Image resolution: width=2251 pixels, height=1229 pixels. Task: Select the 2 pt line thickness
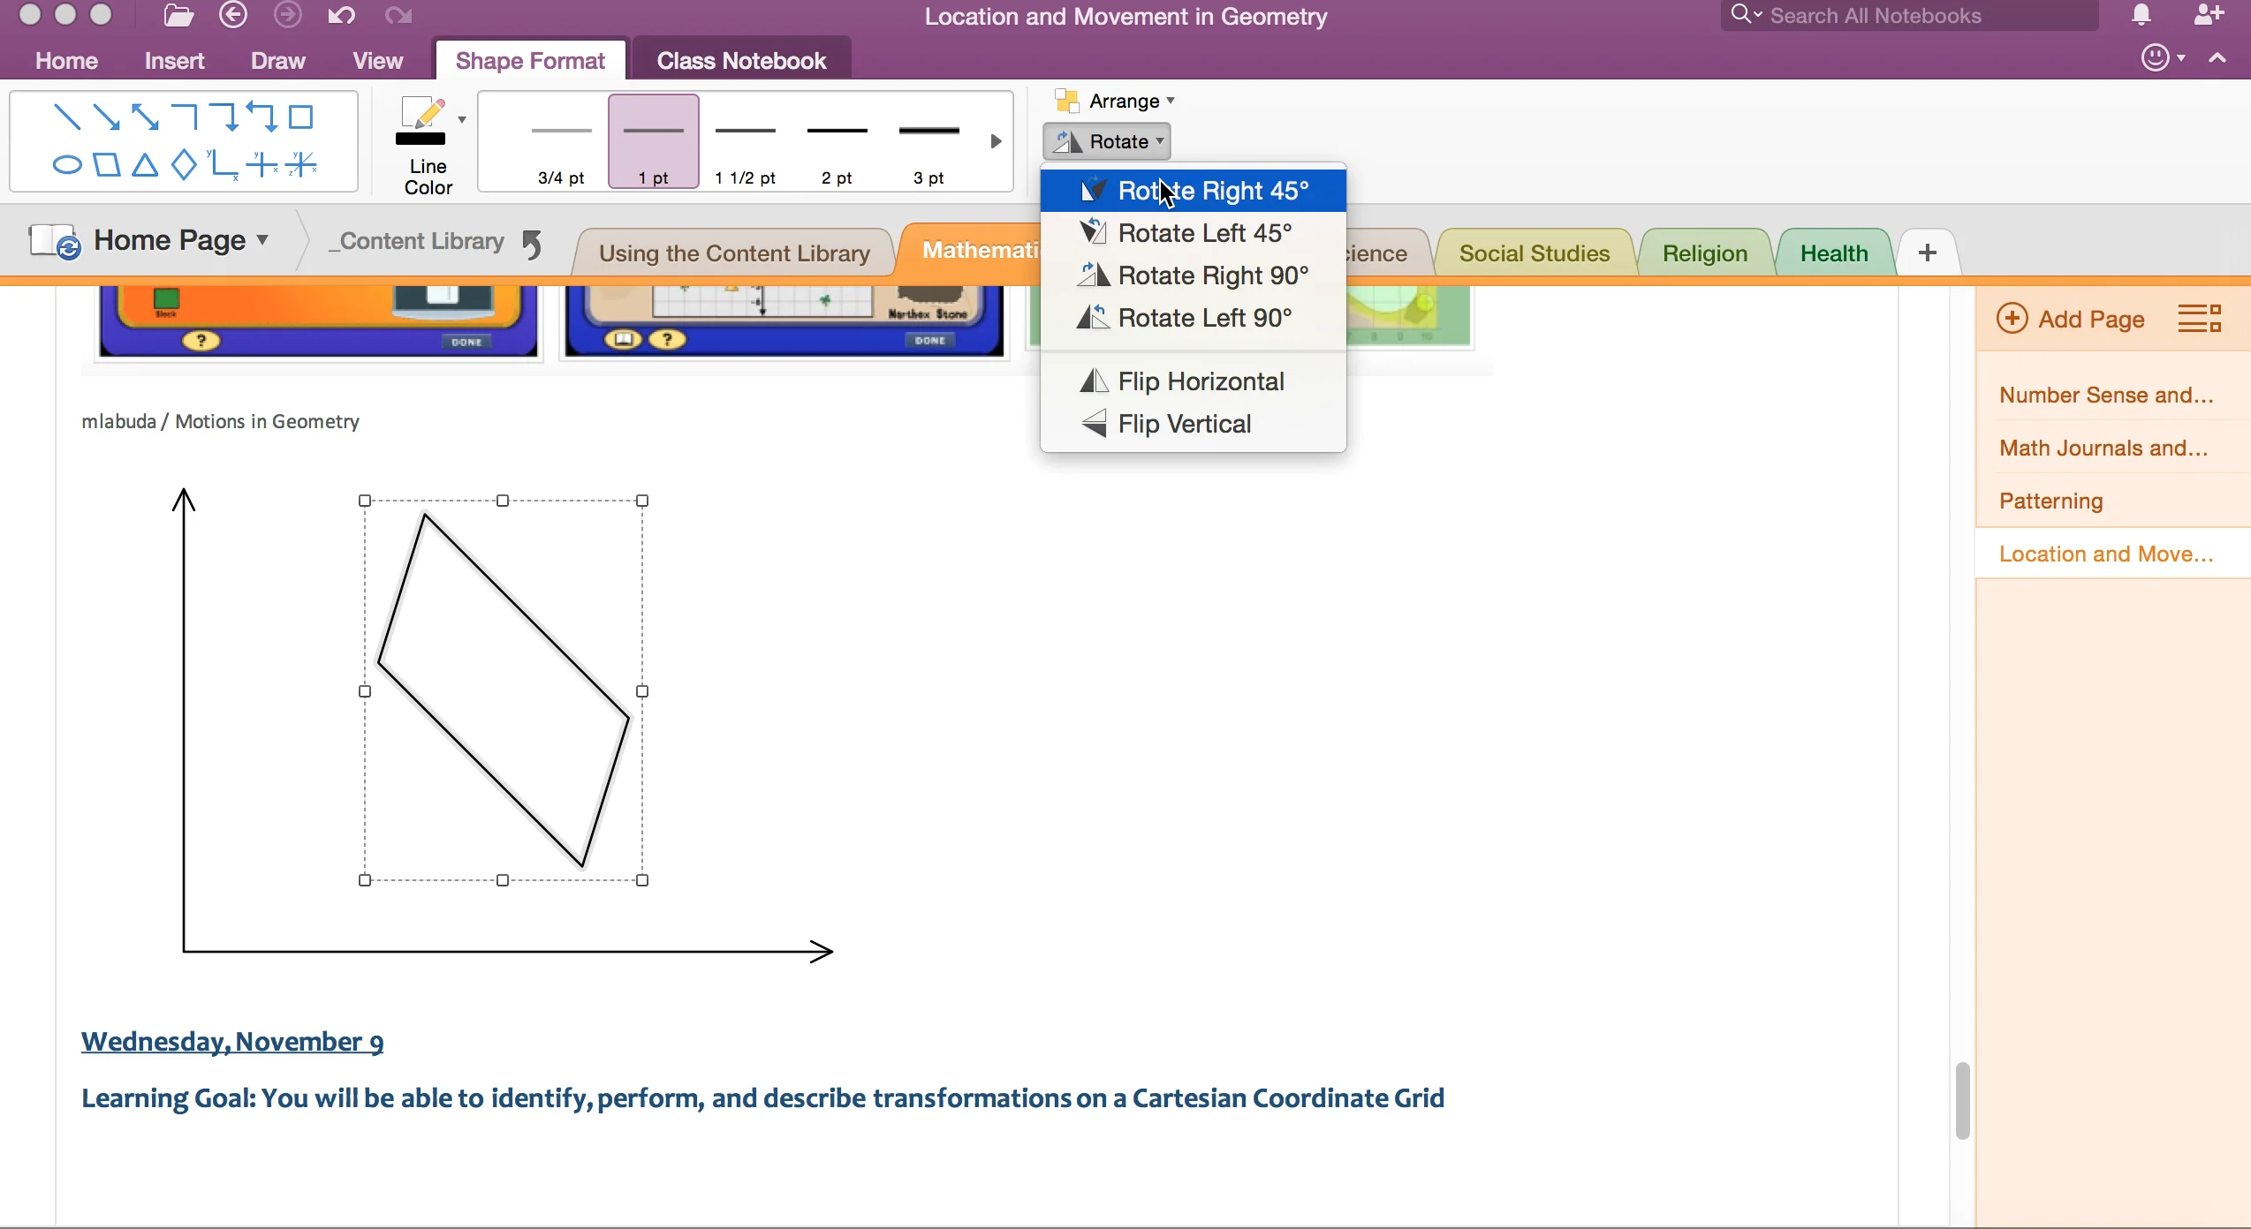coord(836,141)
